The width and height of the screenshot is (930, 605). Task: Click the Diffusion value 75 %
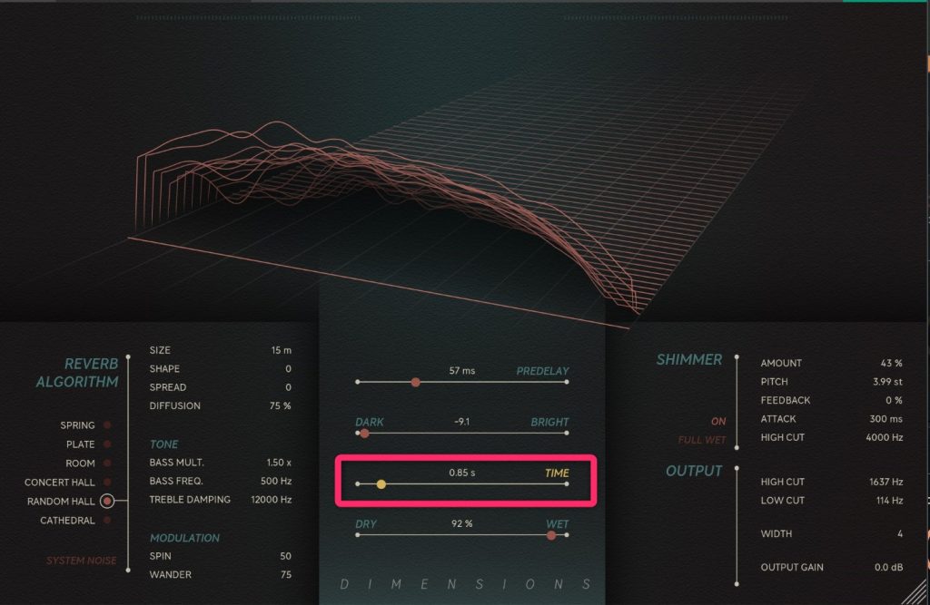(280, 405)
